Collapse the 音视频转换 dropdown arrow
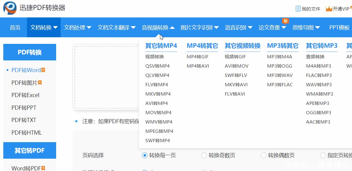Viewport: 352px width, 171px height. point(172,28)
